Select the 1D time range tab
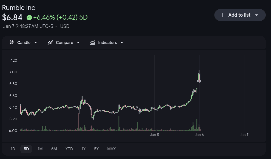This screenshot has height=159, width=271. (x=13, y=149)
